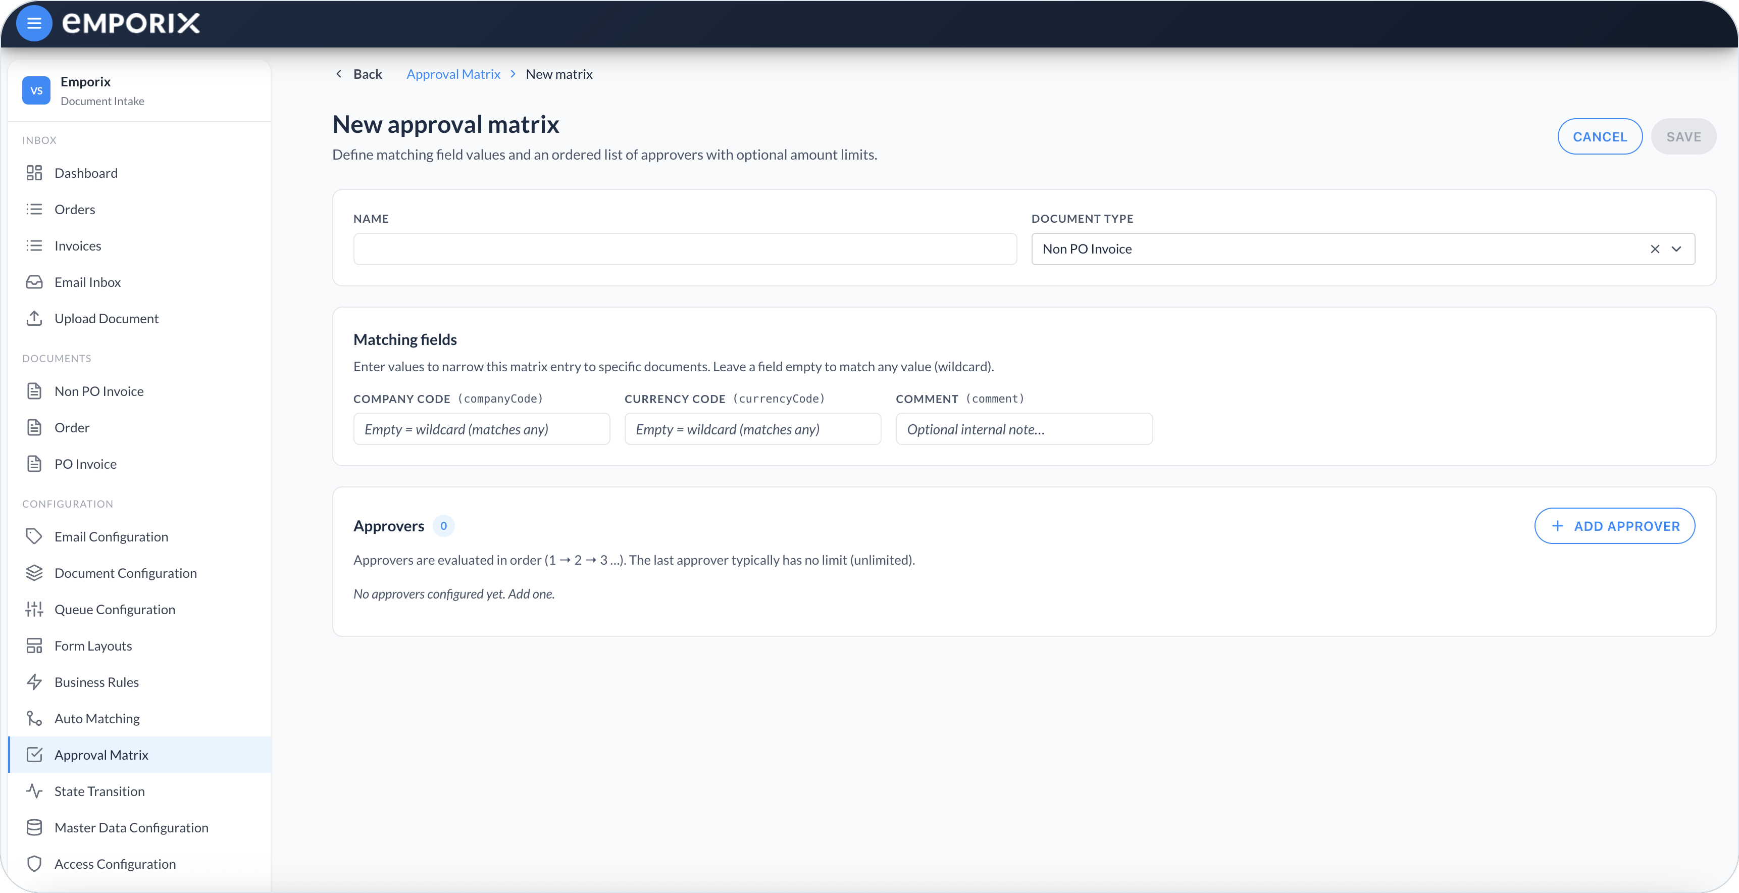Click the VS workspace avatar
Image resolution: width=1739 pixels, height=893 pixels.
pyautogui.click(x=36, y=90)
